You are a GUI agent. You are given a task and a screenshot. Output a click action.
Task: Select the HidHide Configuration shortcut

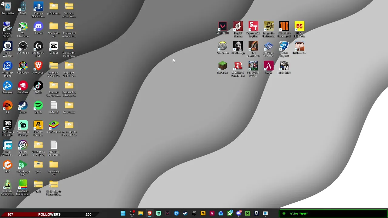tap(8, 188)
